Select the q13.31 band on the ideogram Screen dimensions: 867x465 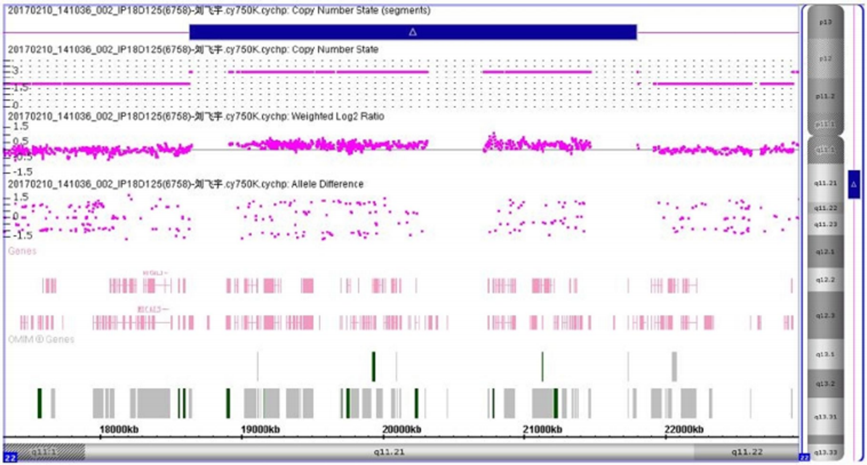pyautogui.click(x=826, y=417)
